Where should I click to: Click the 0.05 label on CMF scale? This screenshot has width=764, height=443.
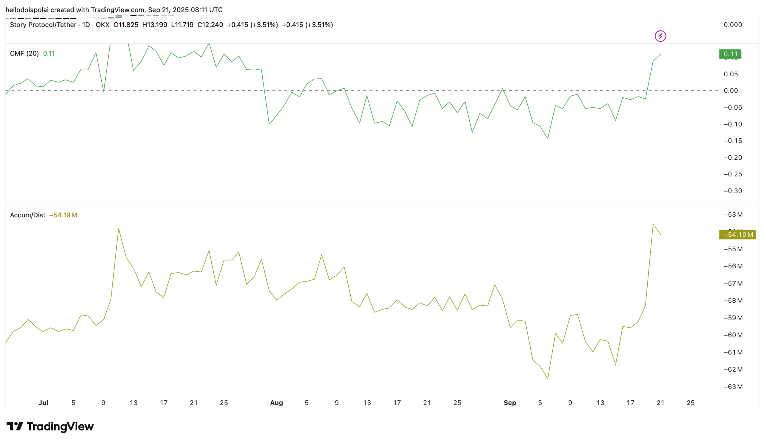point(731,74)
